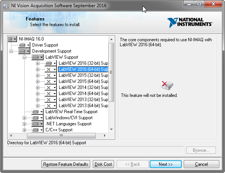The width and height of the screenshot is (225, 173).
Task: Open LabVIEW Real-Time Support state icon
Action: [x=37, y=112]
